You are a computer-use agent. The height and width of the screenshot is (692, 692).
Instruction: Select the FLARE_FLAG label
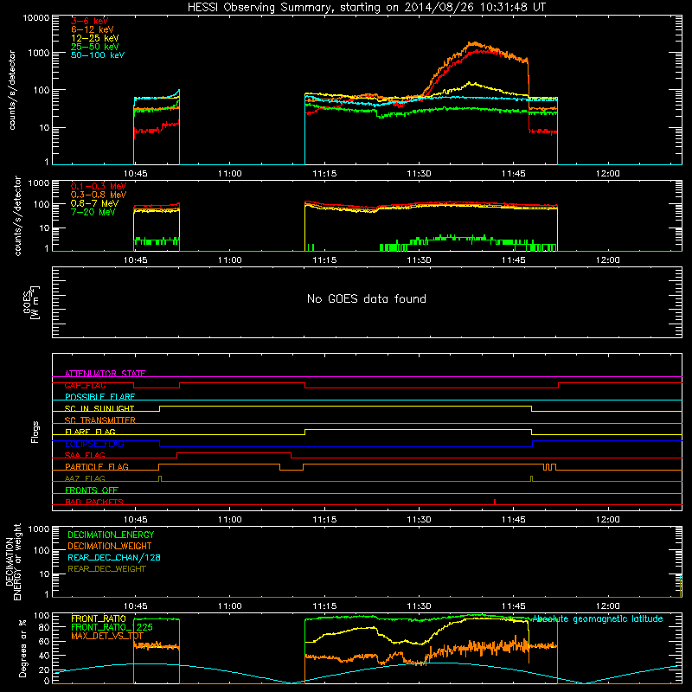(x=90, y=432)
